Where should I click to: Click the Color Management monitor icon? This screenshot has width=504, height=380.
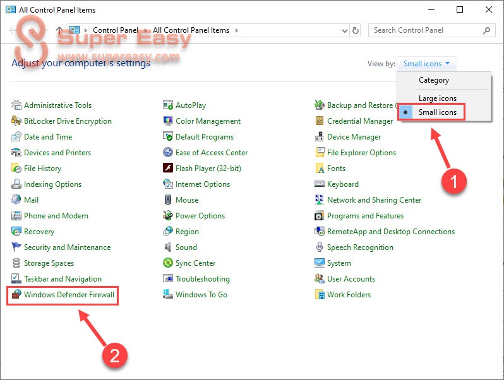click(168, 121)
